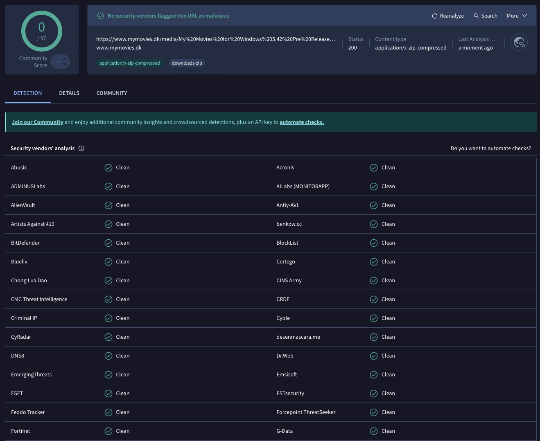Click the Search magnifier icon
540x441 pixels.
[476, 16]
